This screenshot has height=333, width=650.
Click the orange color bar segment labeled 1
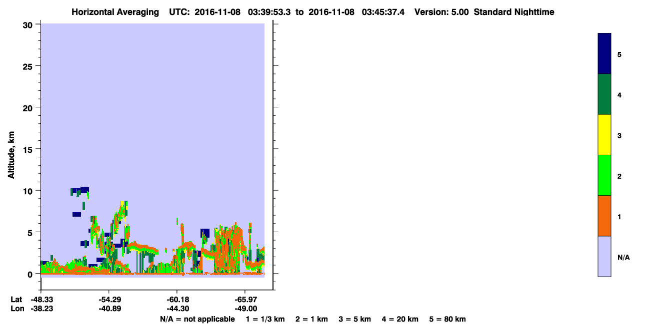[604, 216]
